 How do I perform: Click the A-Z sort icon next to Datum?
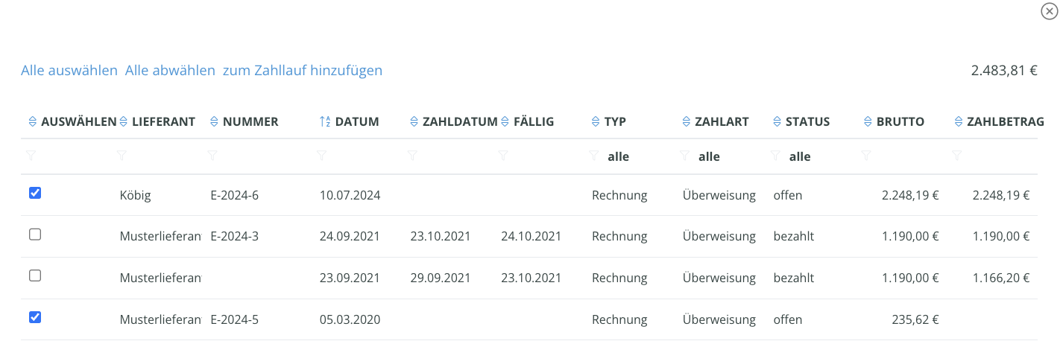coord(324,121)
